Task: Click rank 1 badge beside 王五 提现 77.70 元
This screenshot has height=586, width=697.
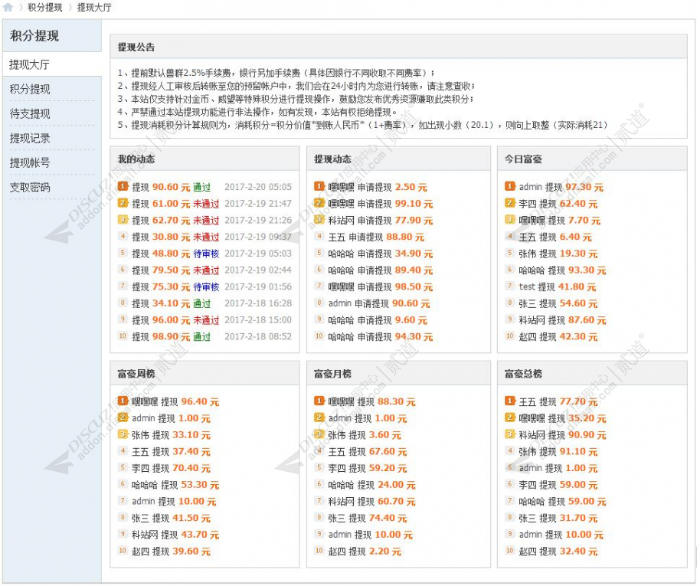Action: coord(510,401)
